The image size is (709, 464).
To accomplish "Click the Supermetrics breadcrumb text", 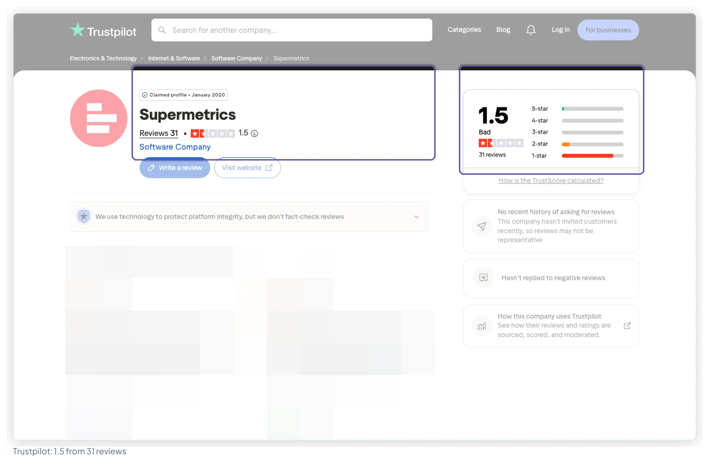I will pyautogui.click(x=291, y=58).
